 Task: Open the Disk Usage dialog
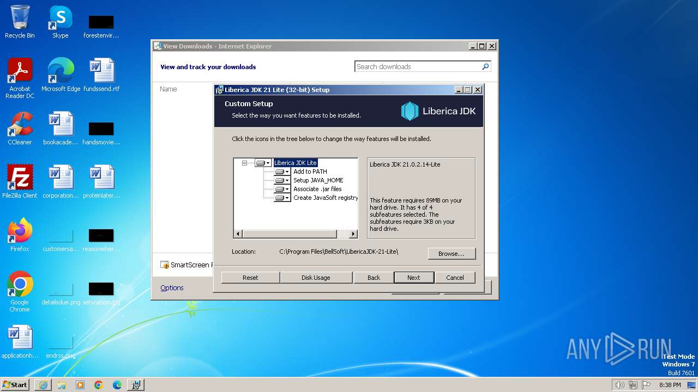[x=316, y=278]
